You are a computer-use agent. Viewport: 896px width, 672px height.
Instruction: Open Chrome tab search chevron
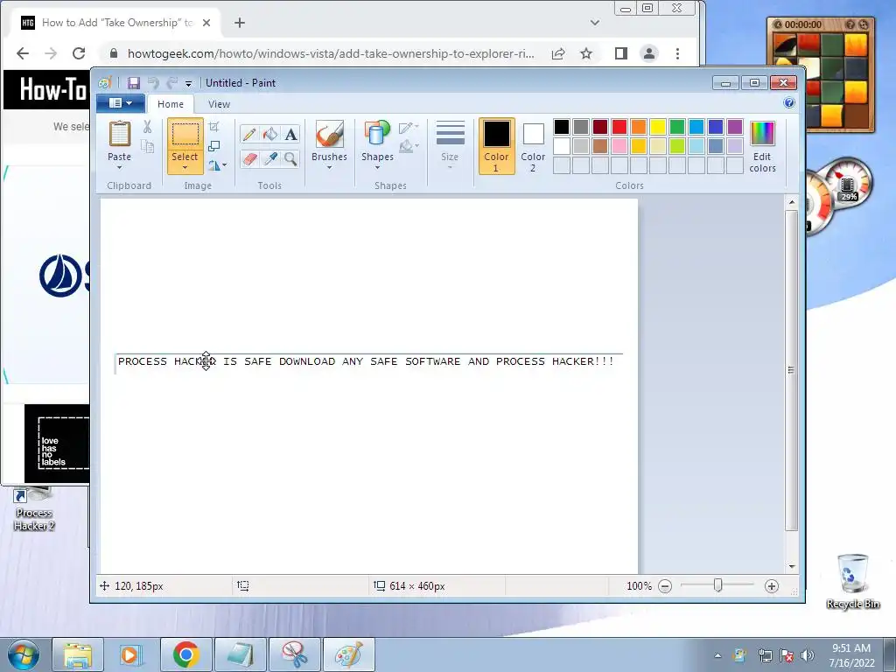coord(595,23)
